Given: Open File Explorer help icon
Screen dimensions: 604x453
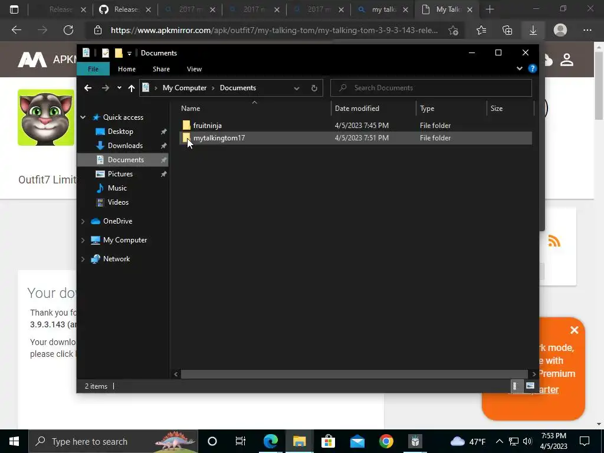Looking at the screenshot, I should point(533,68).
